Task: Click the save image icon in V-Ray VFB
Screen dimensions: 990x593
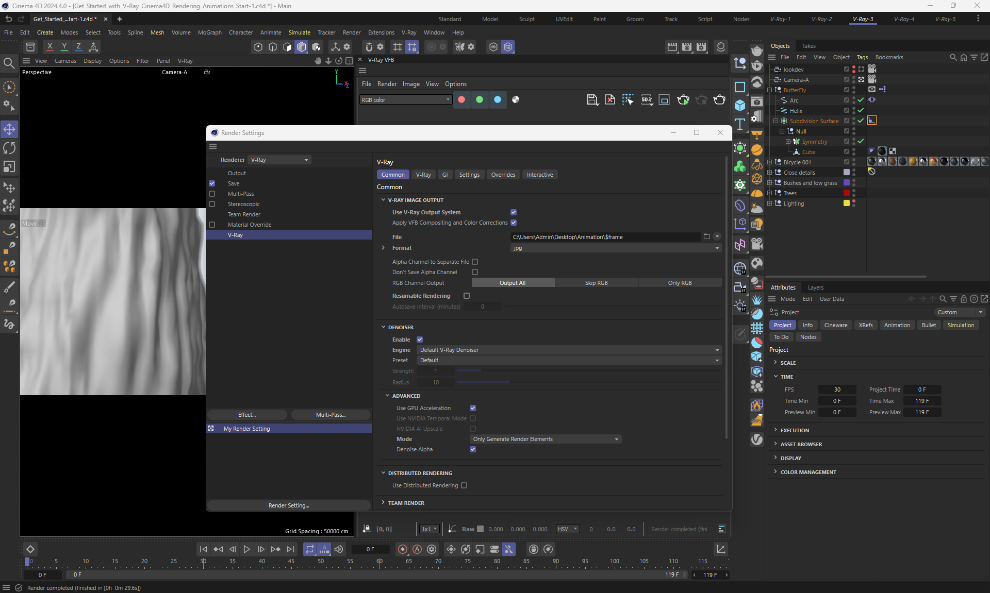Action: pos(592,99)
